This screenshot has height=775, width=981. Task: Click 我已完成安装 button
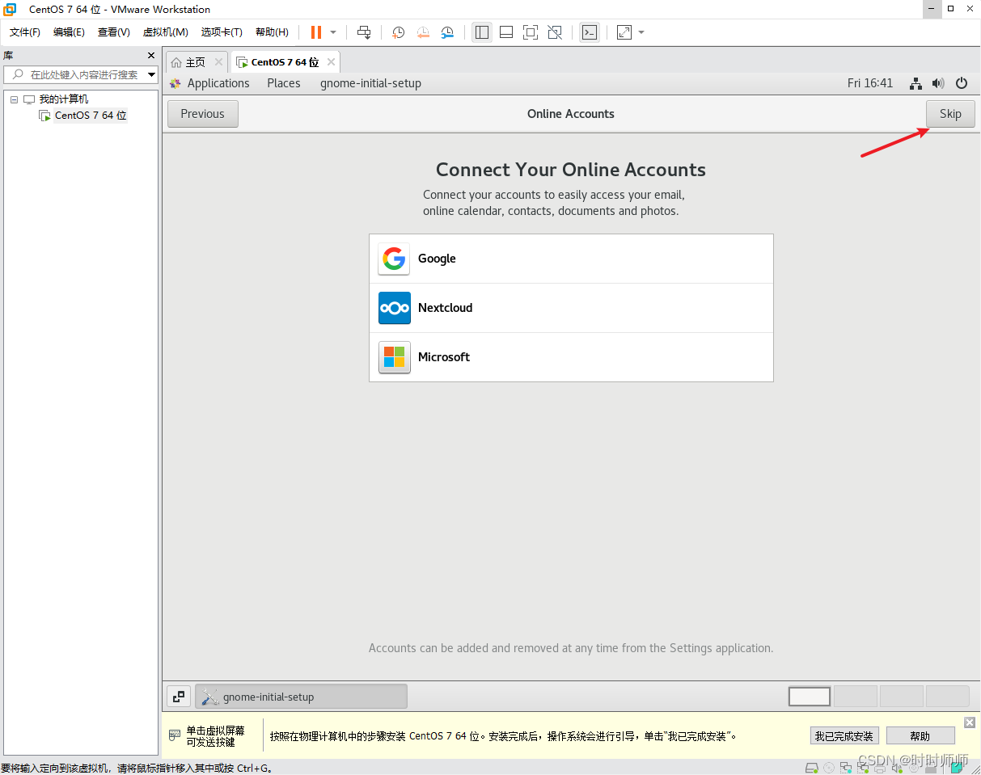[x=844, y=736]
